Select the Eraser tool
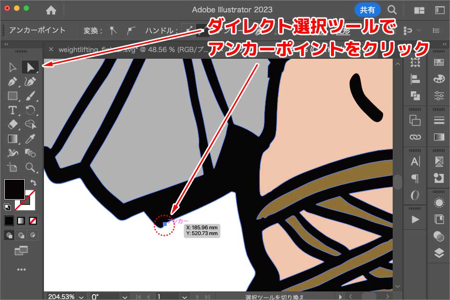Image resolution: width=450 pixels, height=300 pixels. pos(13,125)
